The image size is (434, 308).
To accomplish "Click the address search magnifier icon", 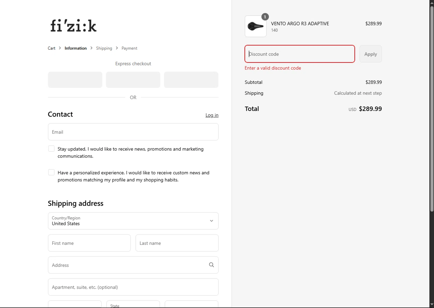I will [x=212, y=265].
